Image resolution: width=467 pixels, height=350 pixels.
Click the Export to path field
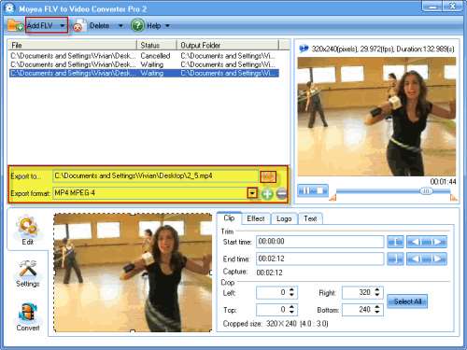coord(156,176)
